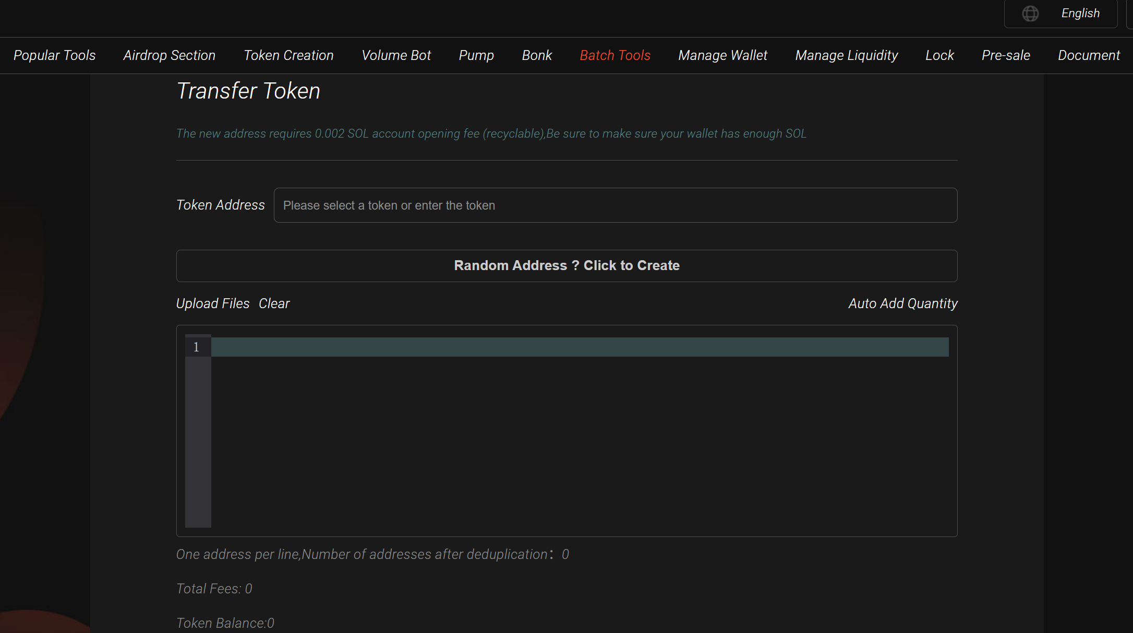
Task: Click line 1 in address editor
Action: point(579,347)
